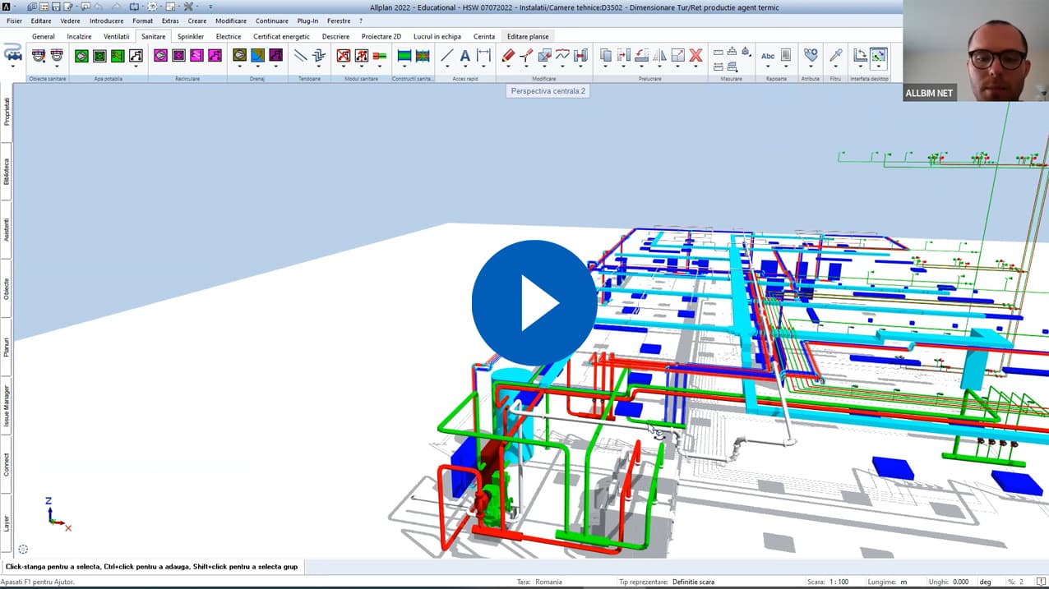Switch to the Sprinkler ribbon tab
This screenshot has height=589, width=1049.
coord(191,36)
